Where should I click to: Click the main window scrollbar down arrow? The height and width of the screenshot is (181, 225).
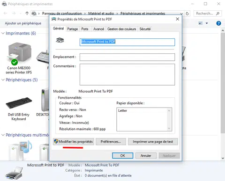click(223, 158)
